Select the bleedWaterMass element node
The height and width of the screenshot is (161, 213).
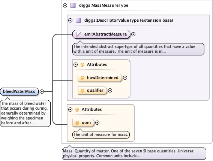pos(19,92)
